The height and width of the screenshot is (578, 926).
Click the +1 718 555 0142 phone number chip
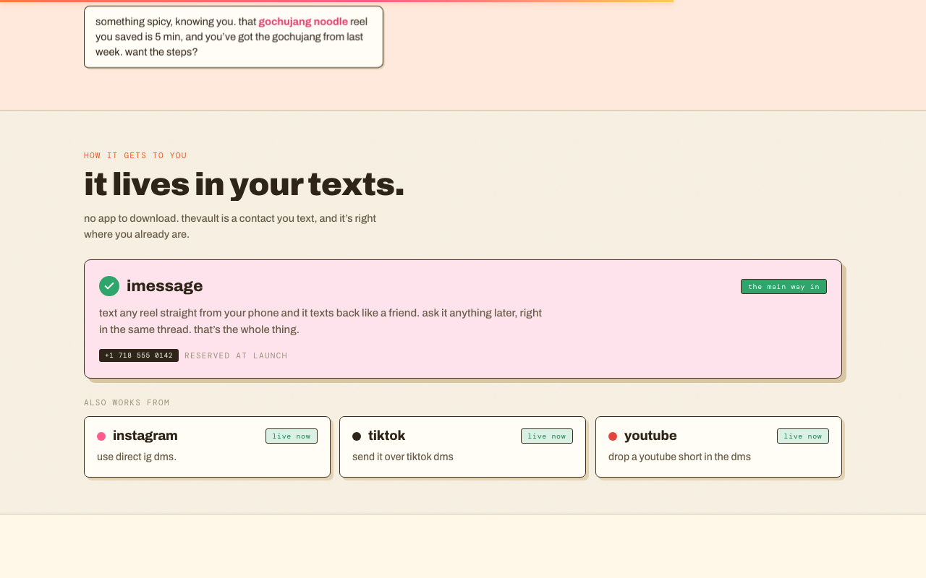pyautogui.click(x=139, y=355)
